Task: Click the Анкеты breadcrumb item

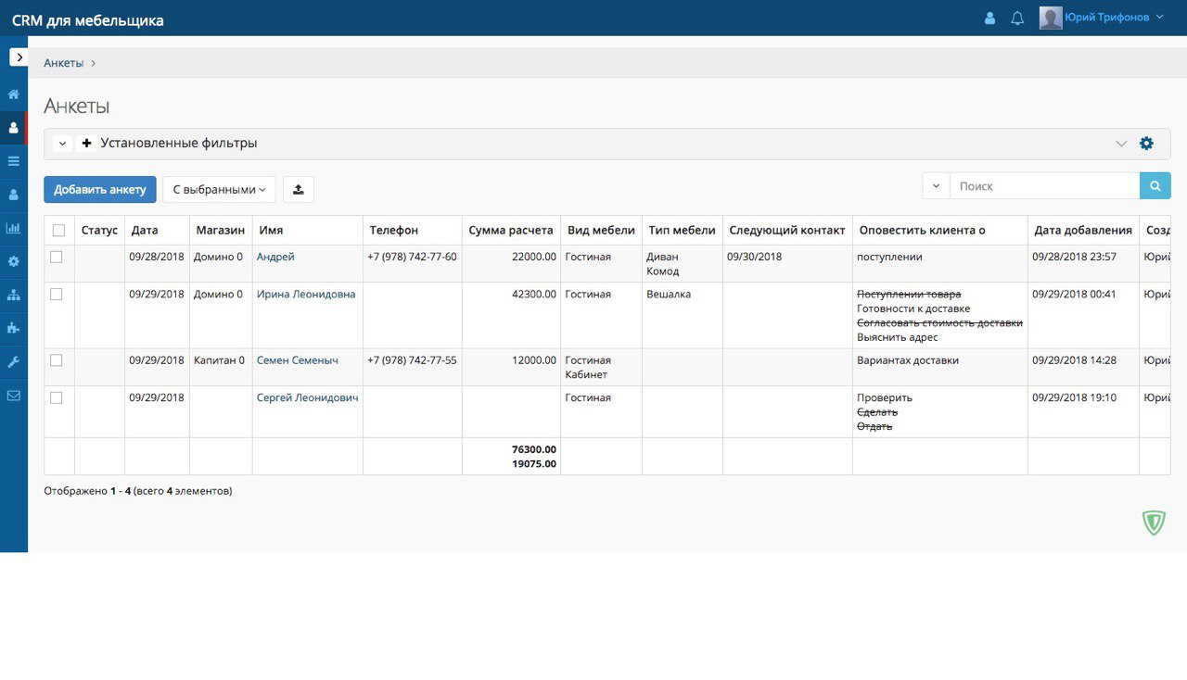Action: pyautogui.click(x=63, y=63)
